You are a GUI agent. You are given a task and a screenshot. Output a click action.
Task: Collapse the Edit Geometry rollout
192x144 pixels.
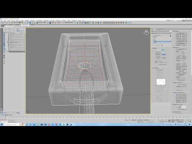click(x=176, y=47)
